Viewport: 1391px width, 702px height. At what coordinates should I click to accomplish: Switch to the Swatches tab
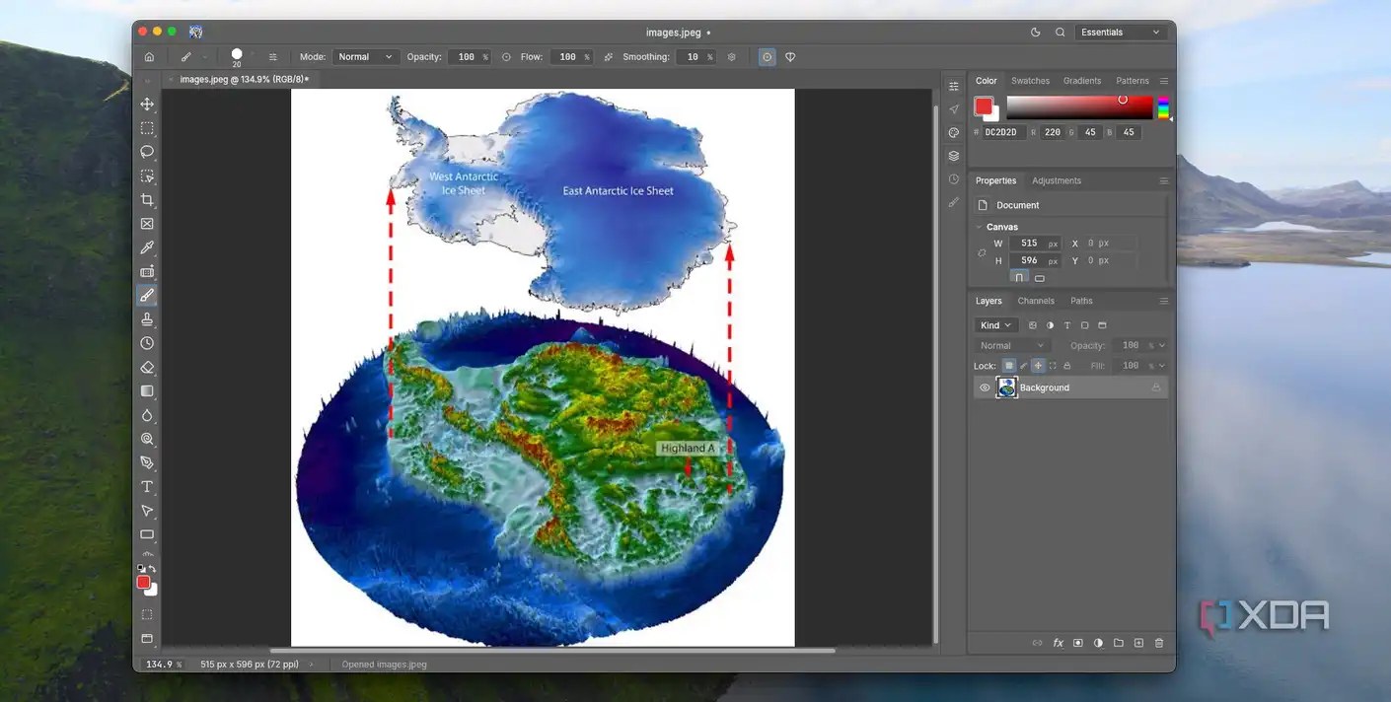coord(1030,81)
